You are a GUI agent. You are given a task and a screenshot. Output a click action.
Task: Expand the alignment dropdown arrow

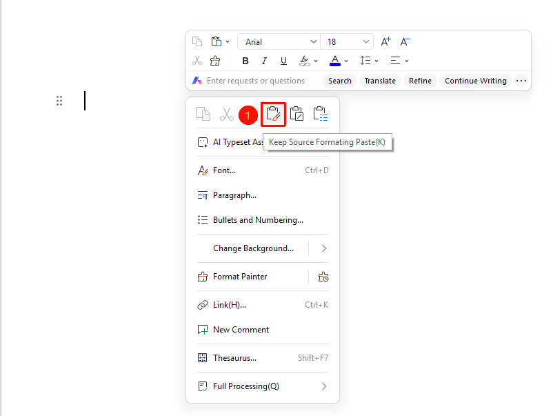pyautogui.click(x=407, y=61)
